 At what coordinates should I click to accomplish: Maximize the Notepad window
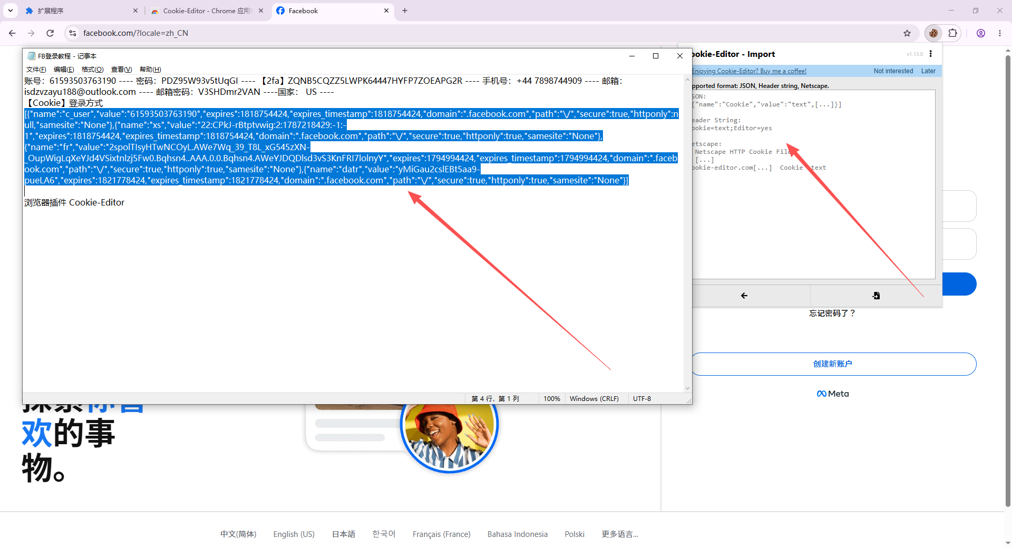(x=656, y=56)
